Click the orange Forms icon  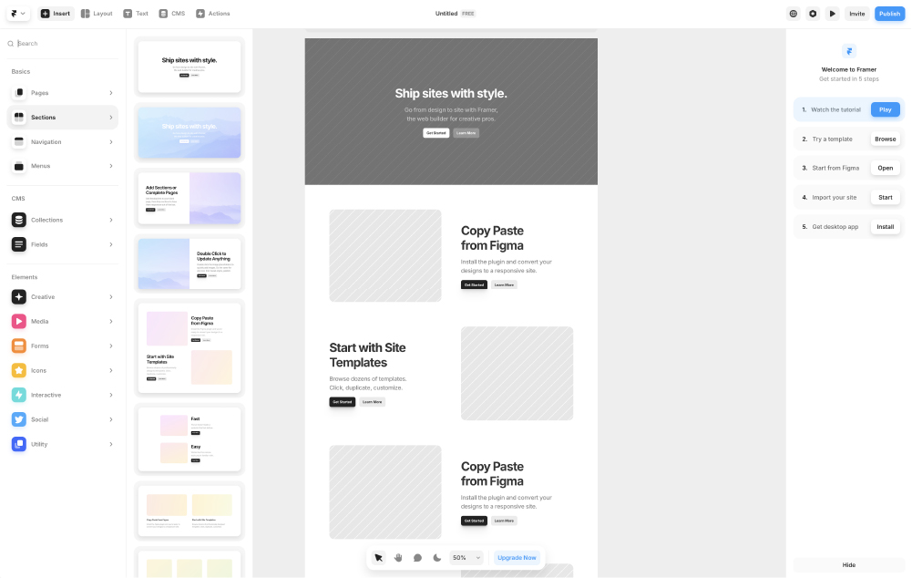tap(19, 346)
